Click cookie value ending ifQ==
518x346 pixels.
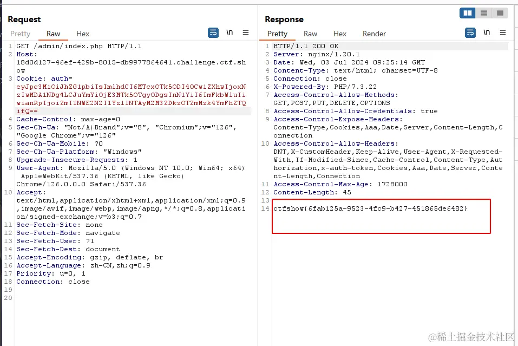(27, 111)
